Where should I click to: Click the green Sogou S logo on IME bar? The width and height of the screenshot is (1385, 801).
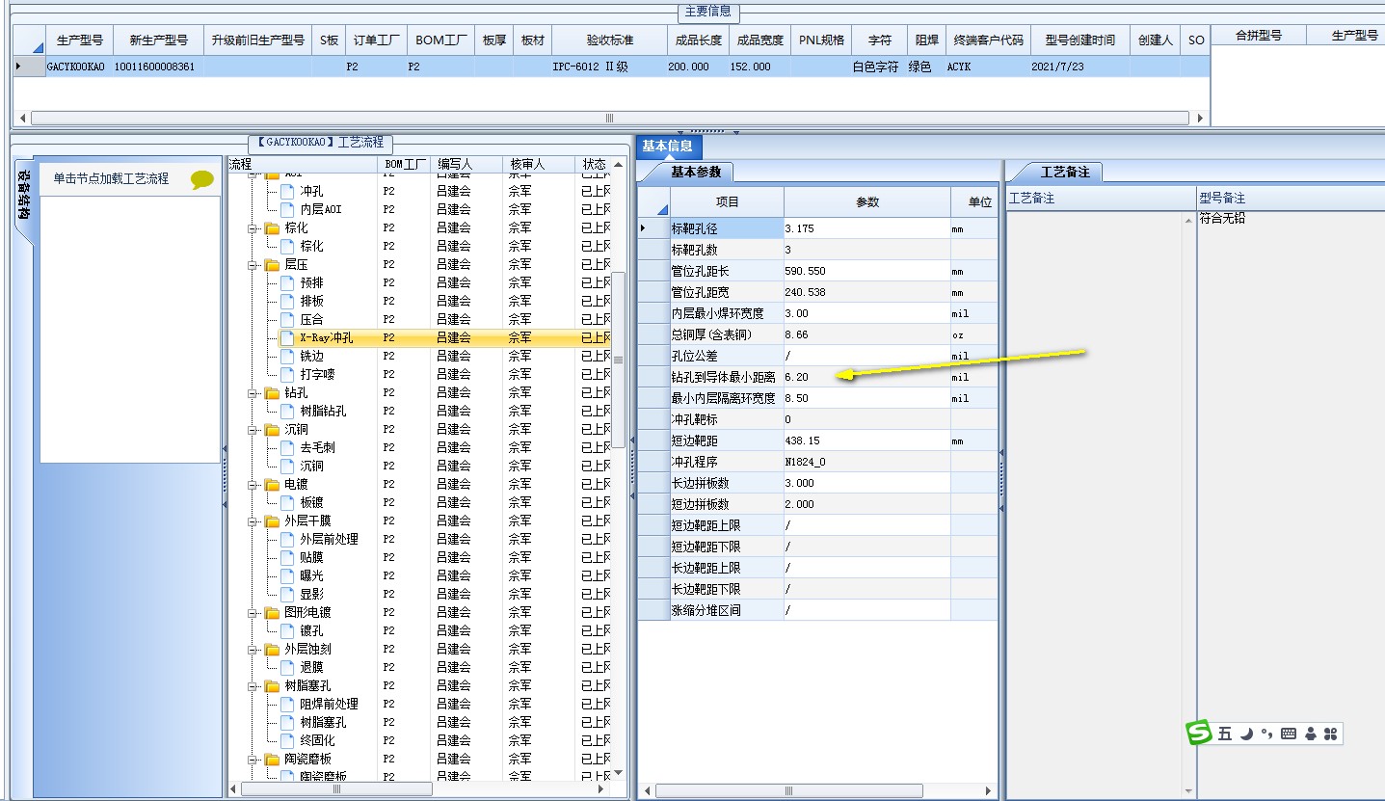[x=1199, y=734]
